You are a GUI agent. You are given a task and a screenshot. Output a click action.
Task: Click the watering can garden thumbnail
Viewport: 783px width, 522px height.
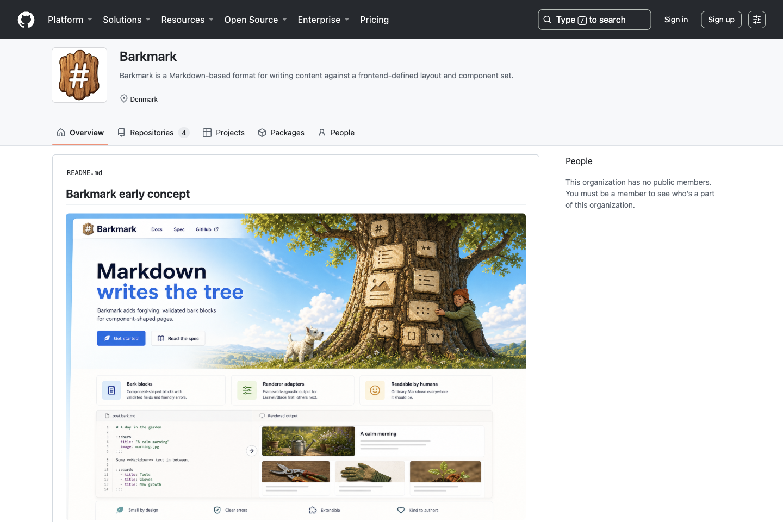tap(308, 441)
